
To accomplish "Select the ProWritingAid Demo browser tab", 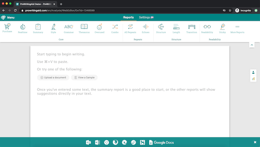I will (35, 4).
